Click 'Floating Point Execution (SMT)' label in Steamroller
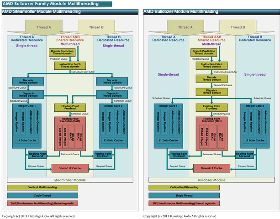The image size is (280, 219). click(70, 120)
